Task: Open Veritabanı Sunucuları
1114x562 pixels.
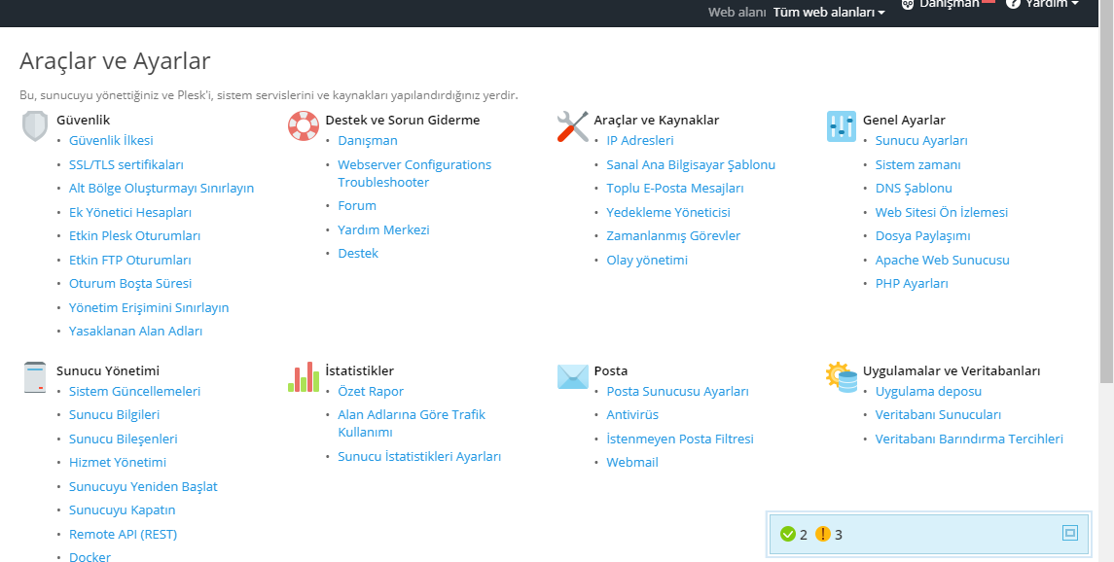Action: click(938, 414)
